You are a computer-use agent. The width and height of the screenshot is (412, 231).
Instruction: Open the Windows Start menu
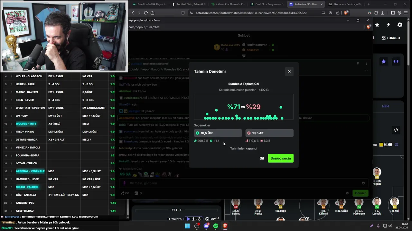187,226
